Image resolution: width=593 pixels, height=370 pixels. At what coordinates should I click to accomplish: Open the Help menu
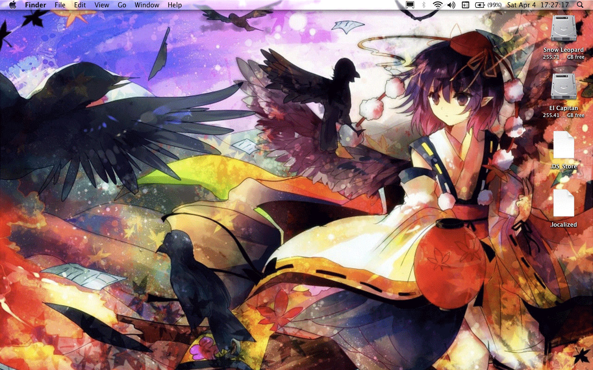tap(175, 5)
